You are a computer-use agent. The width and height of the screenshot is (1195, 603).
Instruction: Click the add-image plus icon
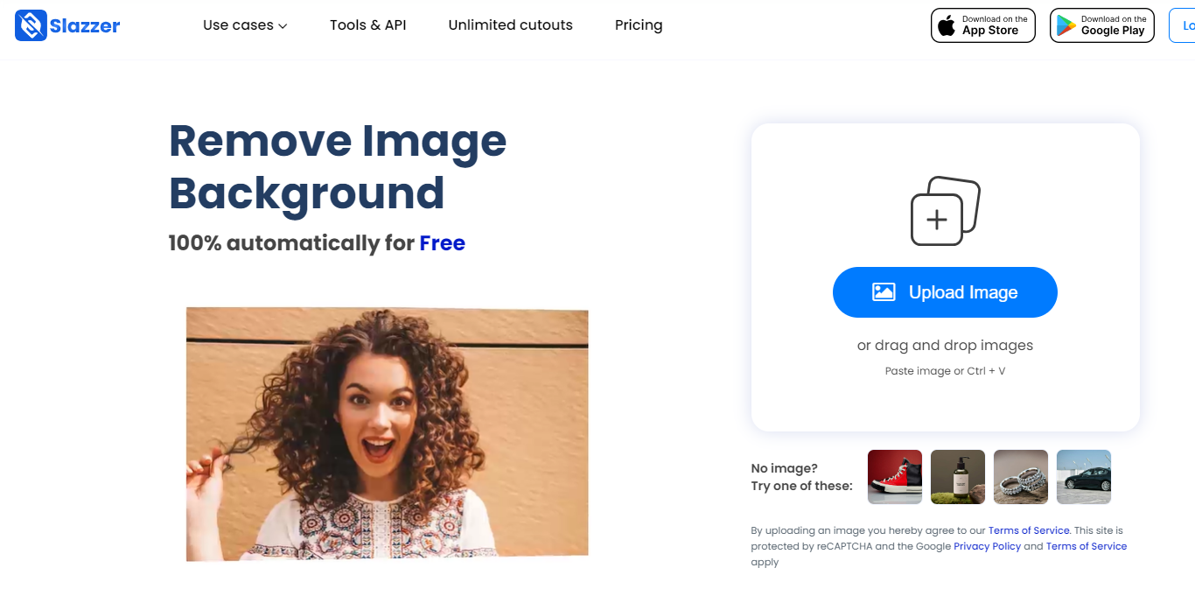tap(945, 211)
